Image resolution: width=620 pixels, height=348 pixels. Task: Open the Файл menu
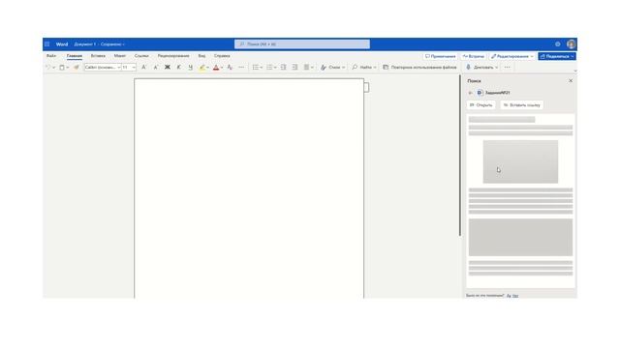pyautogui.click(x=51, y=56)
